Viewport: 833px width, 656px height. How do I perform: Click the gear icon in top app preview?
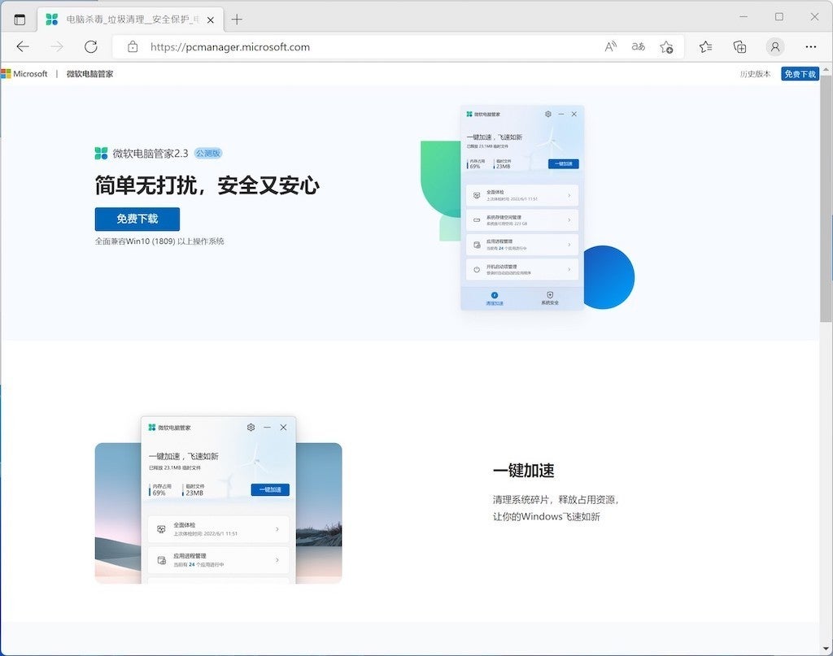tap(548, 114)
